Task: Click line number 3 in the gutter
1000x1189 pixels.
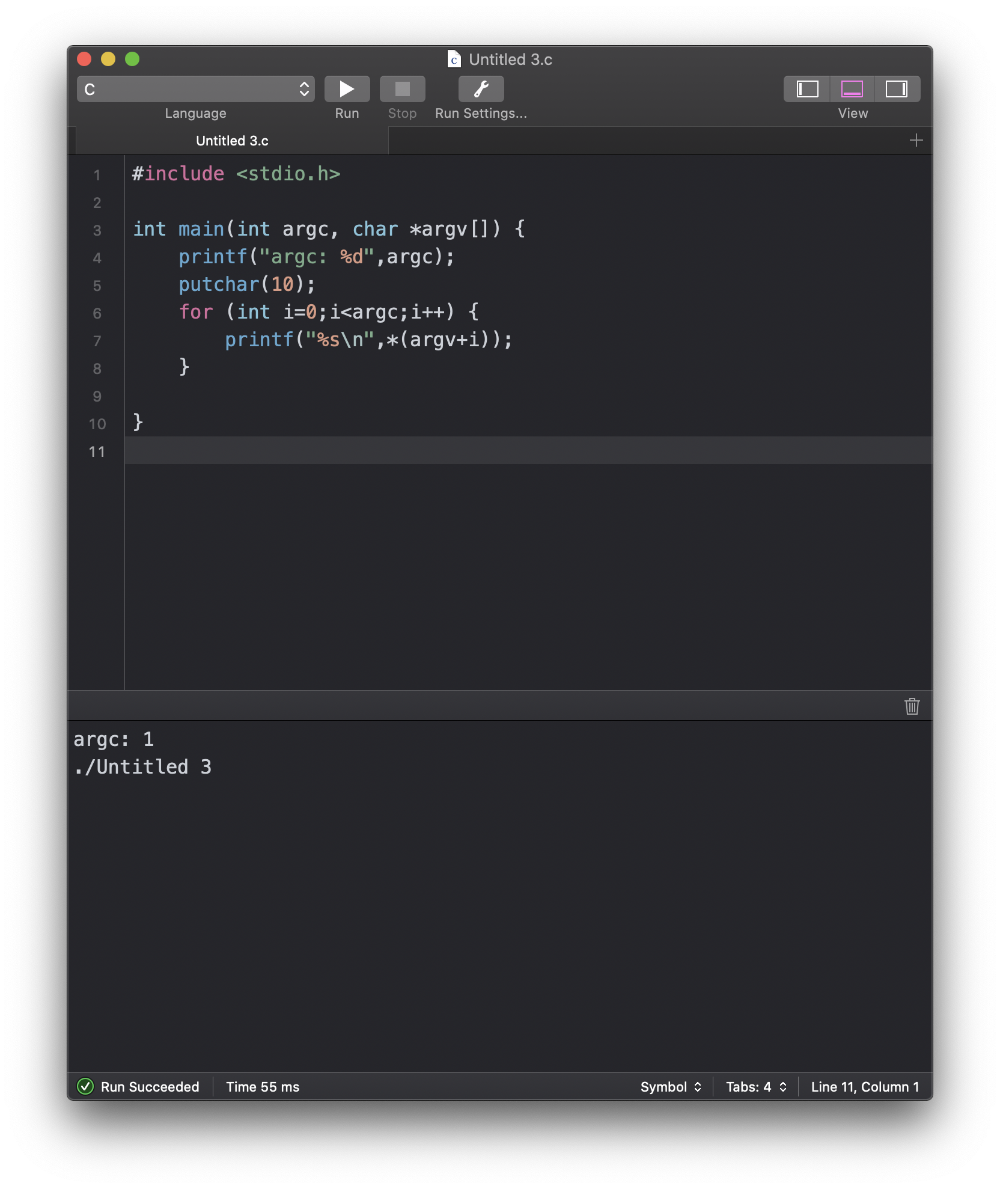Action: coord(97,230)
